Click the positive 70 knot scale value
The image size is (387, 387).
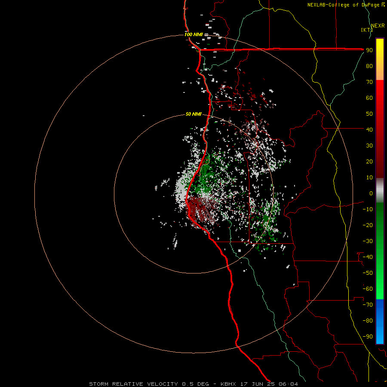tap(369, 82)
